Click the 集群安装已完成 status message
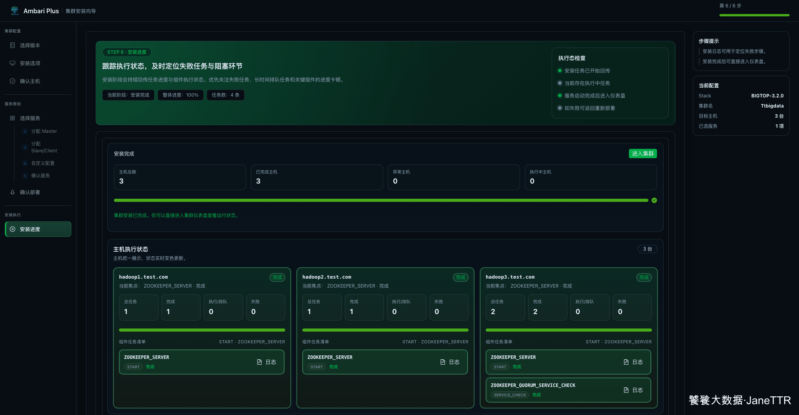Screen dimensions: 799x415 point(177,215)
